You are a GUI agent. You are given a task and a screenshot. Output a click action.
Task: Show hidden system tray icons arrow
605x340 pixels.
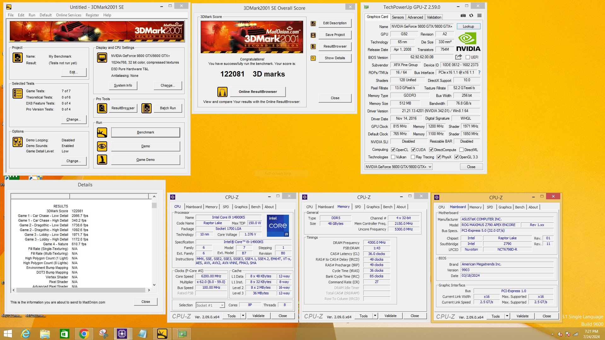[x=552, y=334]
